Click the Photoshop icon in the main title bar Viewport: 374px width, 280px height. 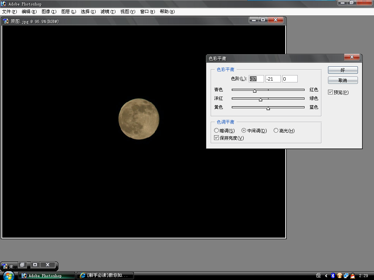tap(3, 4)
